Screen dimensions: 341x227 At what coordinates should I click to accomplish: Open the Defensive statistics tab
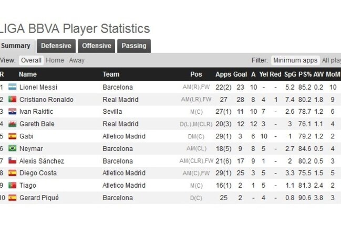pyautogui.click(x=56, y=46)
